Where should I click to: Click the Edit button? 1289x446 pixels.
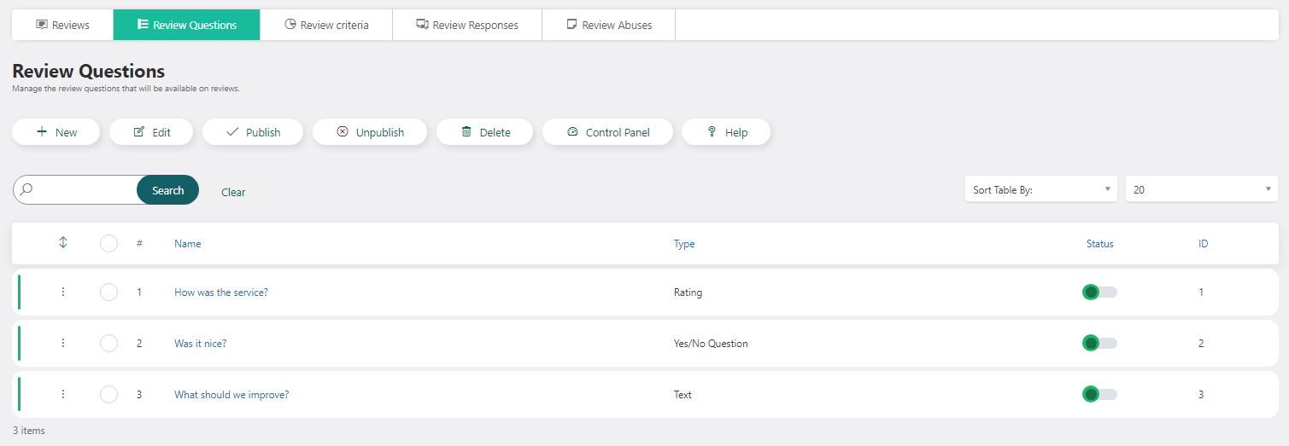click(152, 132)
